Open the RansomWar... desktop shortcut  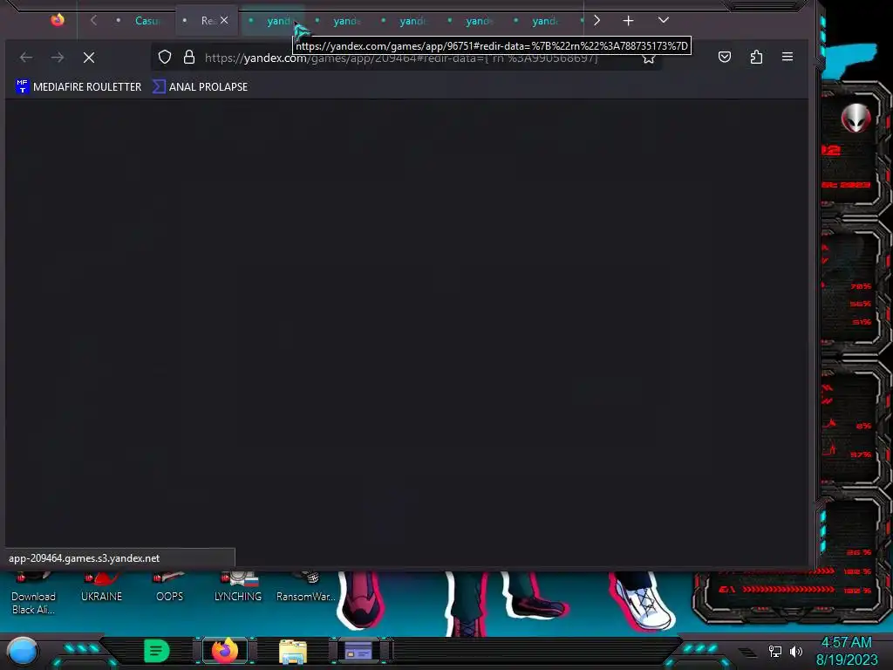[306, 588]
